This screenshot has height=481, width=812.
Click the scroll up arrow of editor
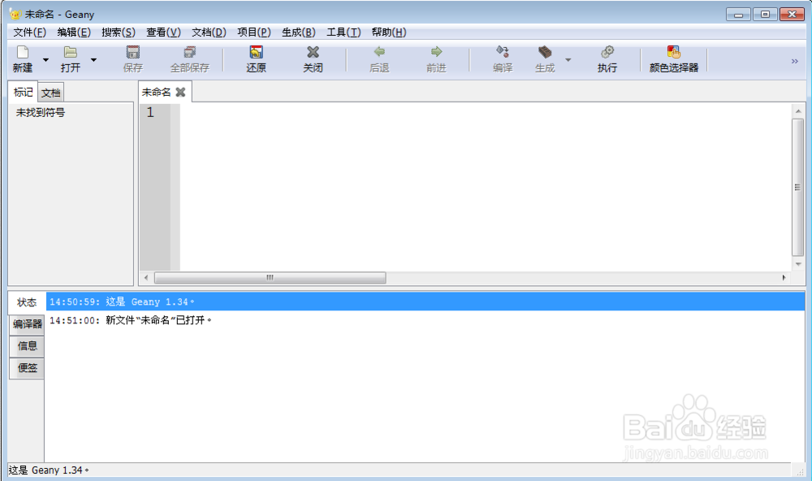point(797,111)
